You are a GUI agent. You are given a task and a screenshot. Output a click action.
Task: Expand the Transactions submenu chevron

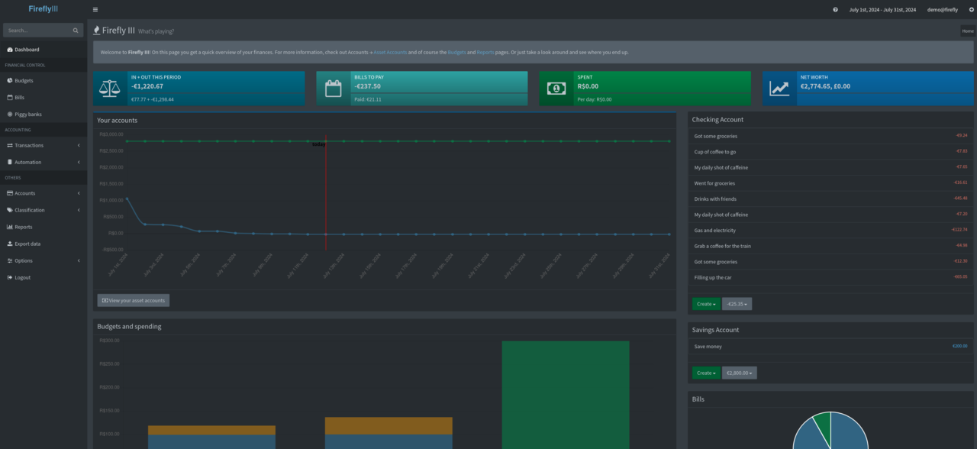coord(79,145)
